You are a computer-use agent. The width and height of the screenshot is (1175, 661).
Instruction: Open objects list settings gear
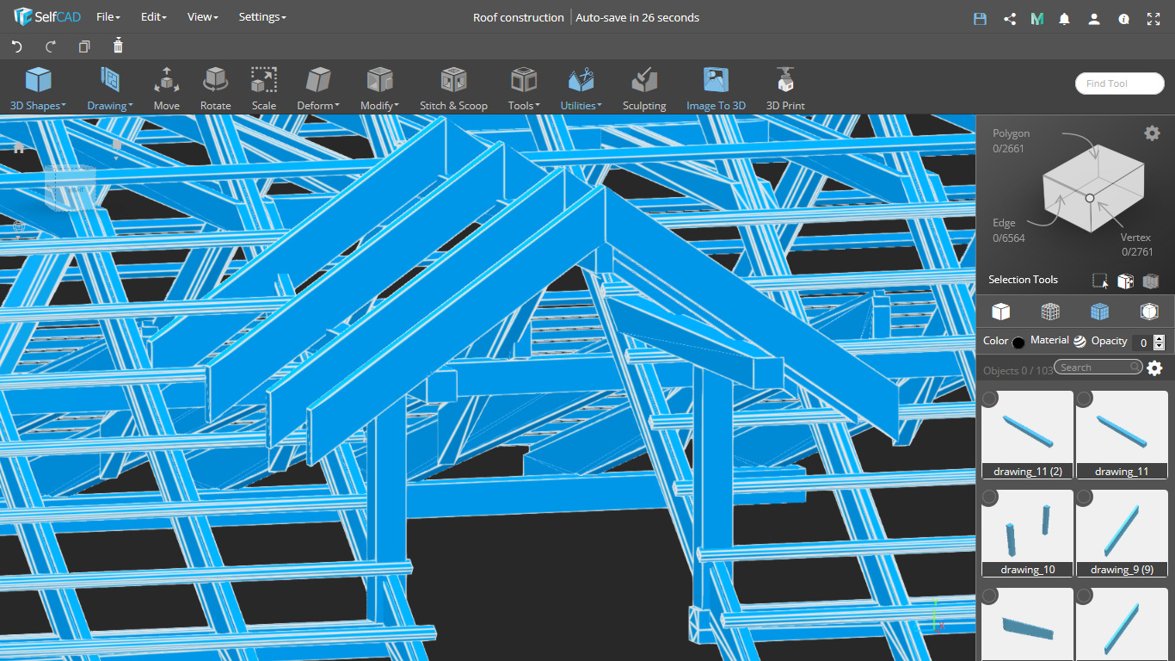[x=1154, y=368]
